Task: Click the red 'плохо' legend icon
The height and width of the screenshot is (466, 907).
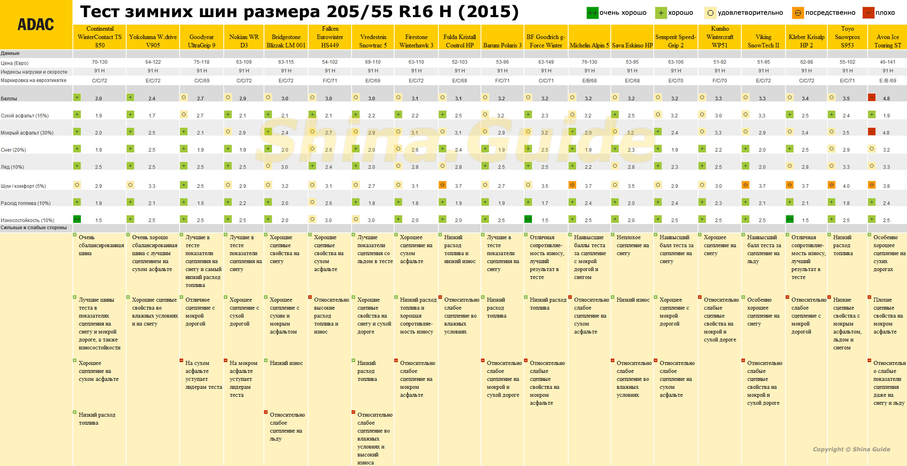Action: (x=868, y=13)
